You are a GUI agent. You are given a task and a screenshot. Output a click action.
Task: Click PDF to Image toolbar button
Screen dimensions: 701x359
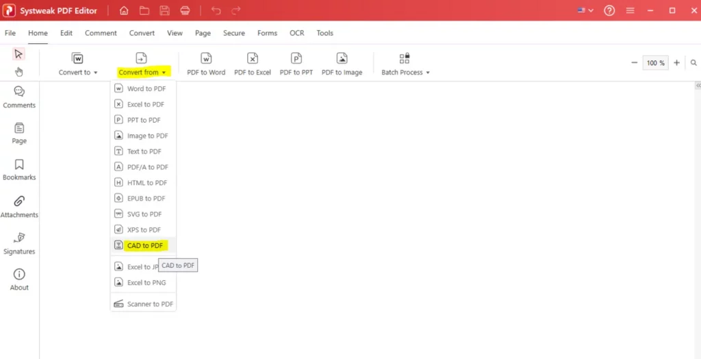[x=342, y=64]
